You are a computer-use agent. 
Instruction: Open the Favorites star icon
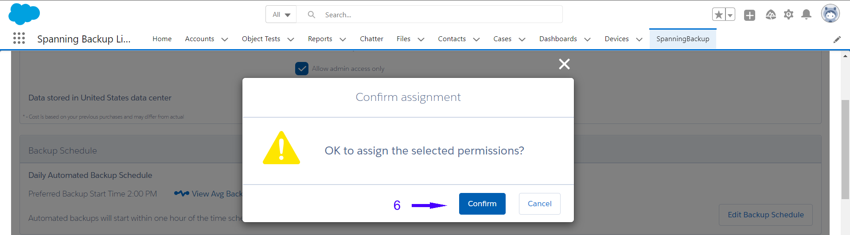coord(719,15)
